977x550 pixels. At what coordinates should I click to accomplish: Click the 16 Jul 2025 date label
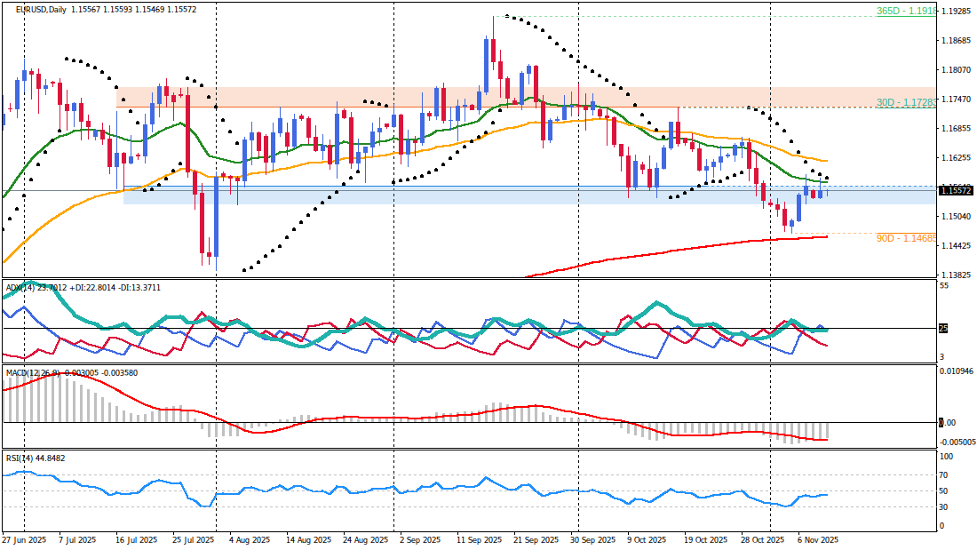[137, 540]
